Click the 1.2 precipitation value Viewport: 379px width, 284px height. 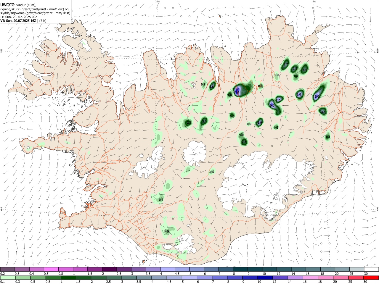[x=276, y=128]
